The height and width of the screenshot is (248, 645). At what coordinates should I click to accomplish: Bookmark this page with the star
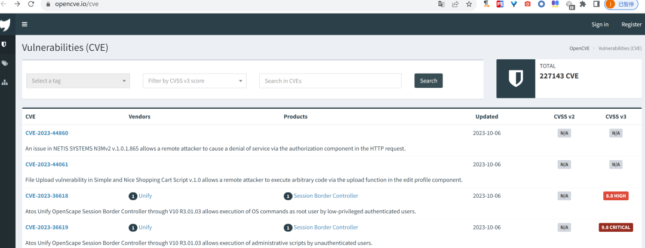469,4
